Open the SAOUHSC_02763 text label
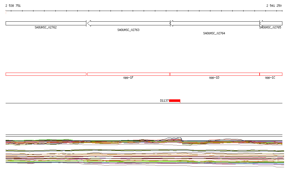The height and width of the screenshot is (172, 288). pyautogui.click(x=128, y=30)
